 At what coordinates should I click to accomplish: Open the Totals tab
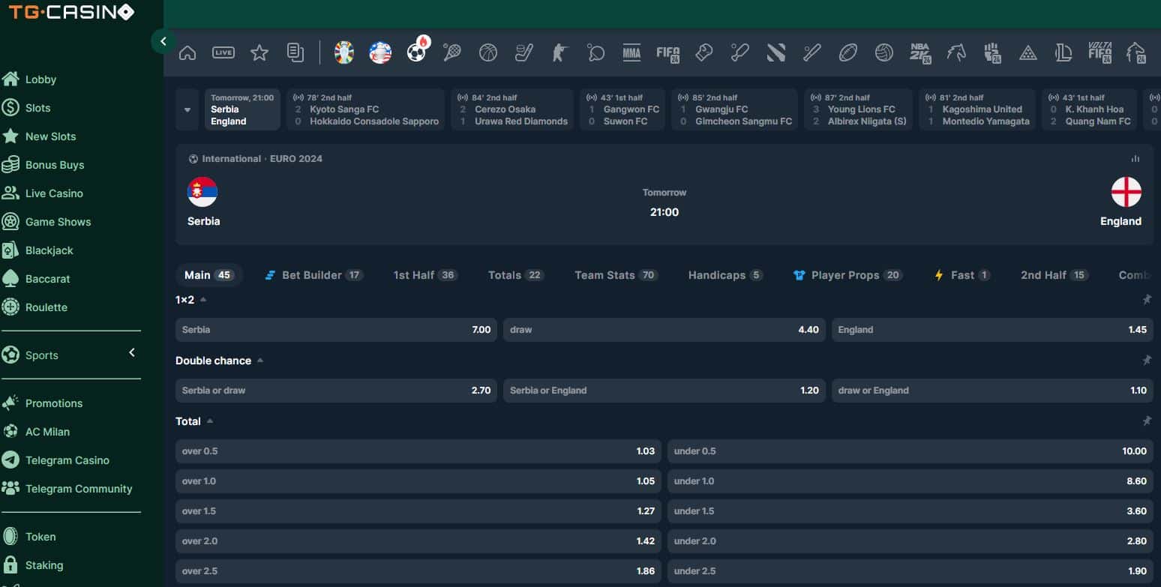coord(516,275)
